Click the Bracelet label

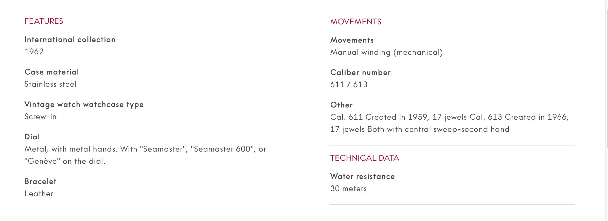click(x=40, y=181)
